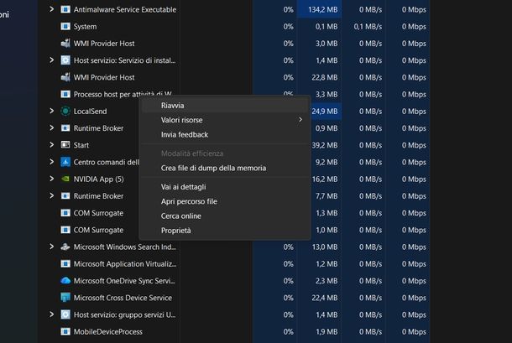This screenshot has height=343, width=512.
Task: Expand the Runtime Broker row with 7,7 MB
Action: point(51,195)
